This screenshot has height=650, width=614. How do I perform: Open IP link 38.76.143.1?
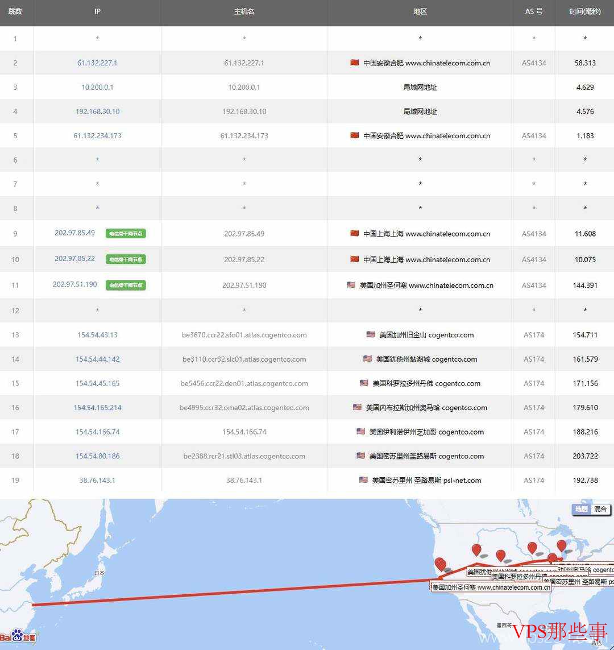click(97, 481)
